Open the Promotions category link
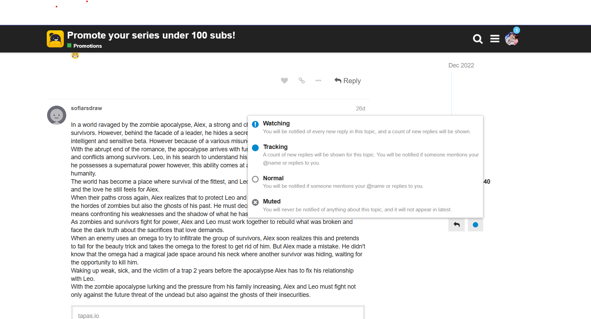 [87, 46]
